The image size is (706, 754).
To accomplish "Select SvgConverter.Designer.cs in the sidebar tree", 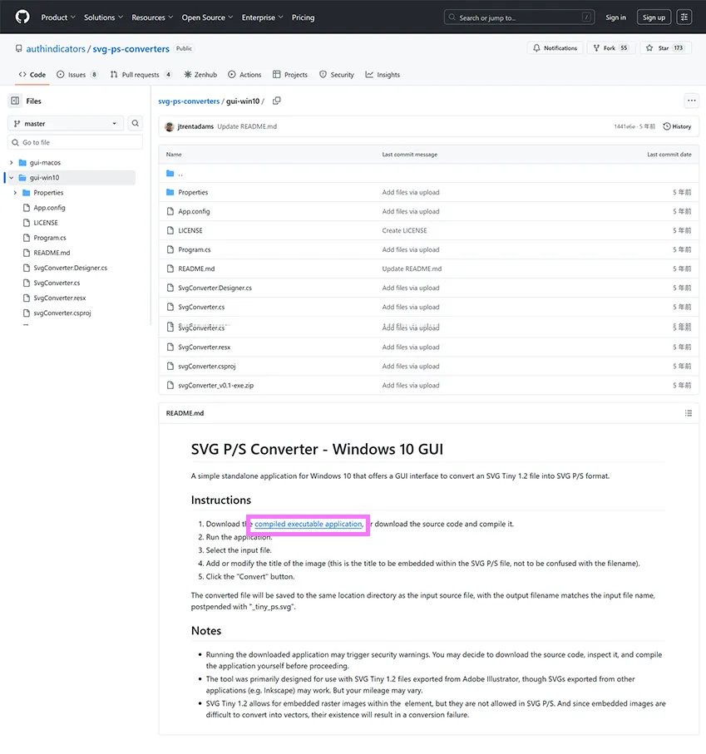I will point(70,268).
